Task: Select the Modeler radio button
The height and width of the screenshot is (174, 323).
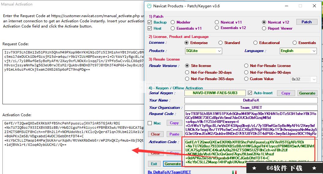Action: click(173, 22)
